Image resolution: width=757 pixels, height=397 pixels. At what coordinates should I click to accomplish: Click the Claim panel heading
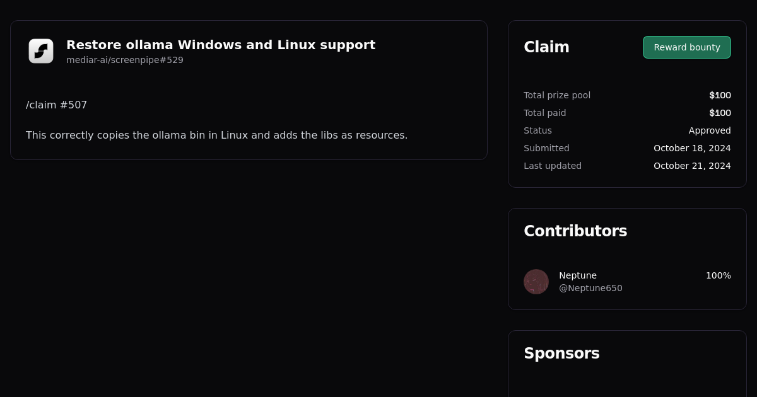[546, 47]
